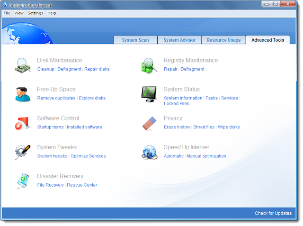
Task: Open Wipe disks link
Action: point(229,127)
